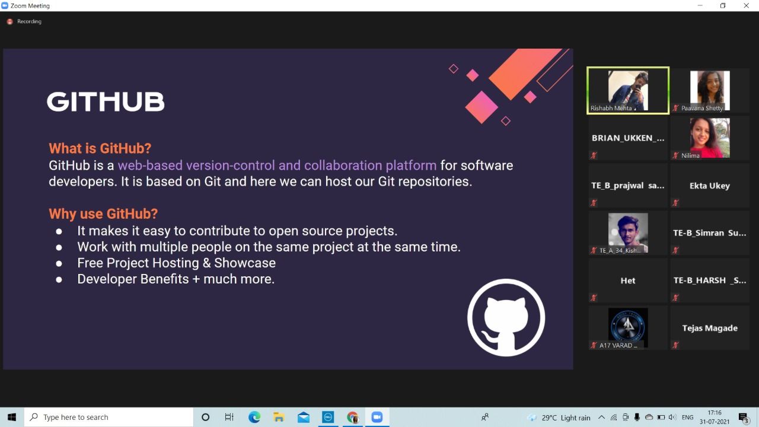Click the volume speaker tray icon
The width and height of the screenshot is (759, 427).
click(x=672, y=418)
